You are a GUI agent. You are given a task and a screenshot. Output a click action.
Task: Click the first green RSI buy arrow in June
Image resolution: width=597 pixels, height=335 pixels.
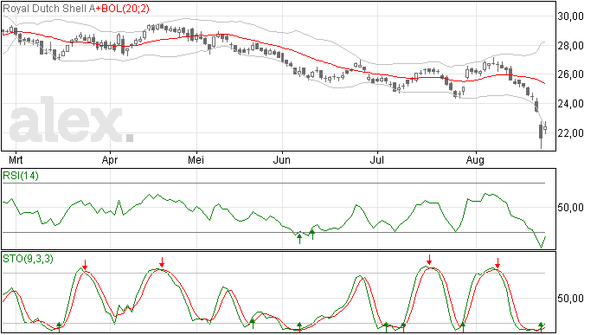point(299,239)
